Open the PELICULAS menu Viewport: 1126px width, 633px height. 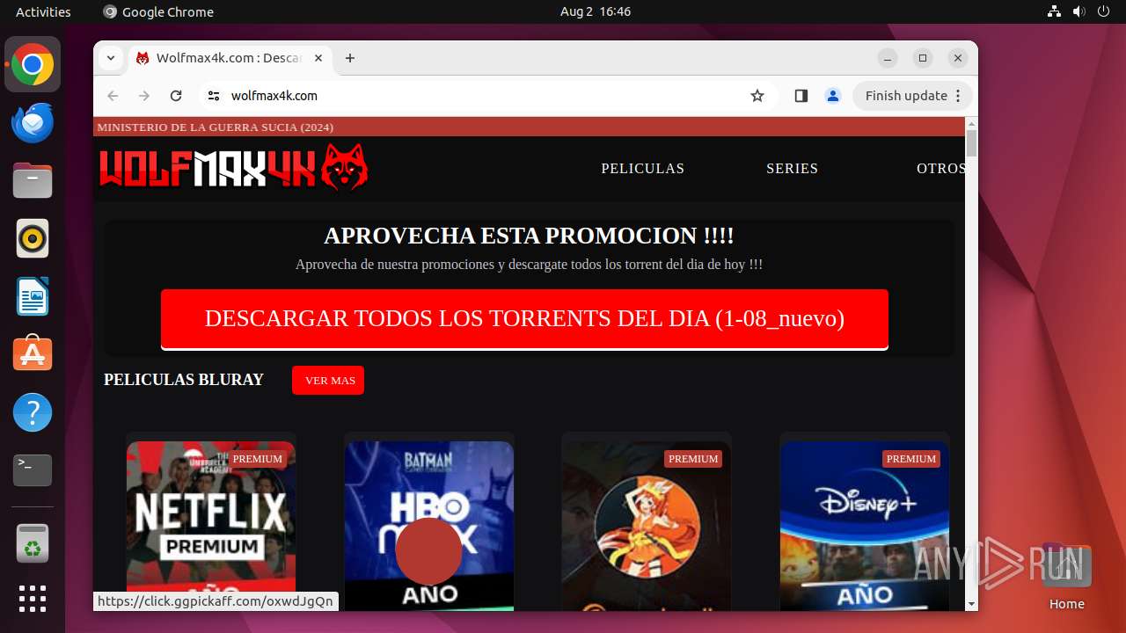coord(642,168)
